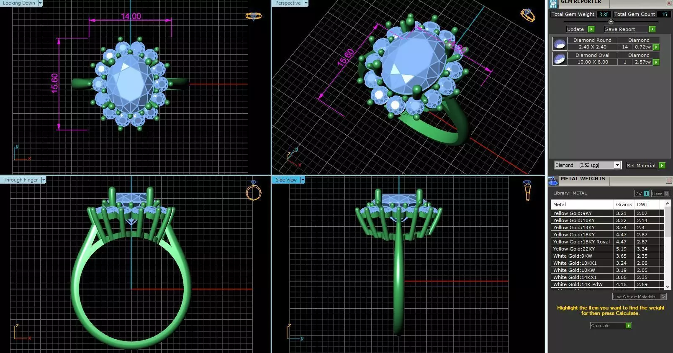Viewport: 673px width, 353px height.
Task: Select the Yellow Gold:10KY row
Action: 607,220
